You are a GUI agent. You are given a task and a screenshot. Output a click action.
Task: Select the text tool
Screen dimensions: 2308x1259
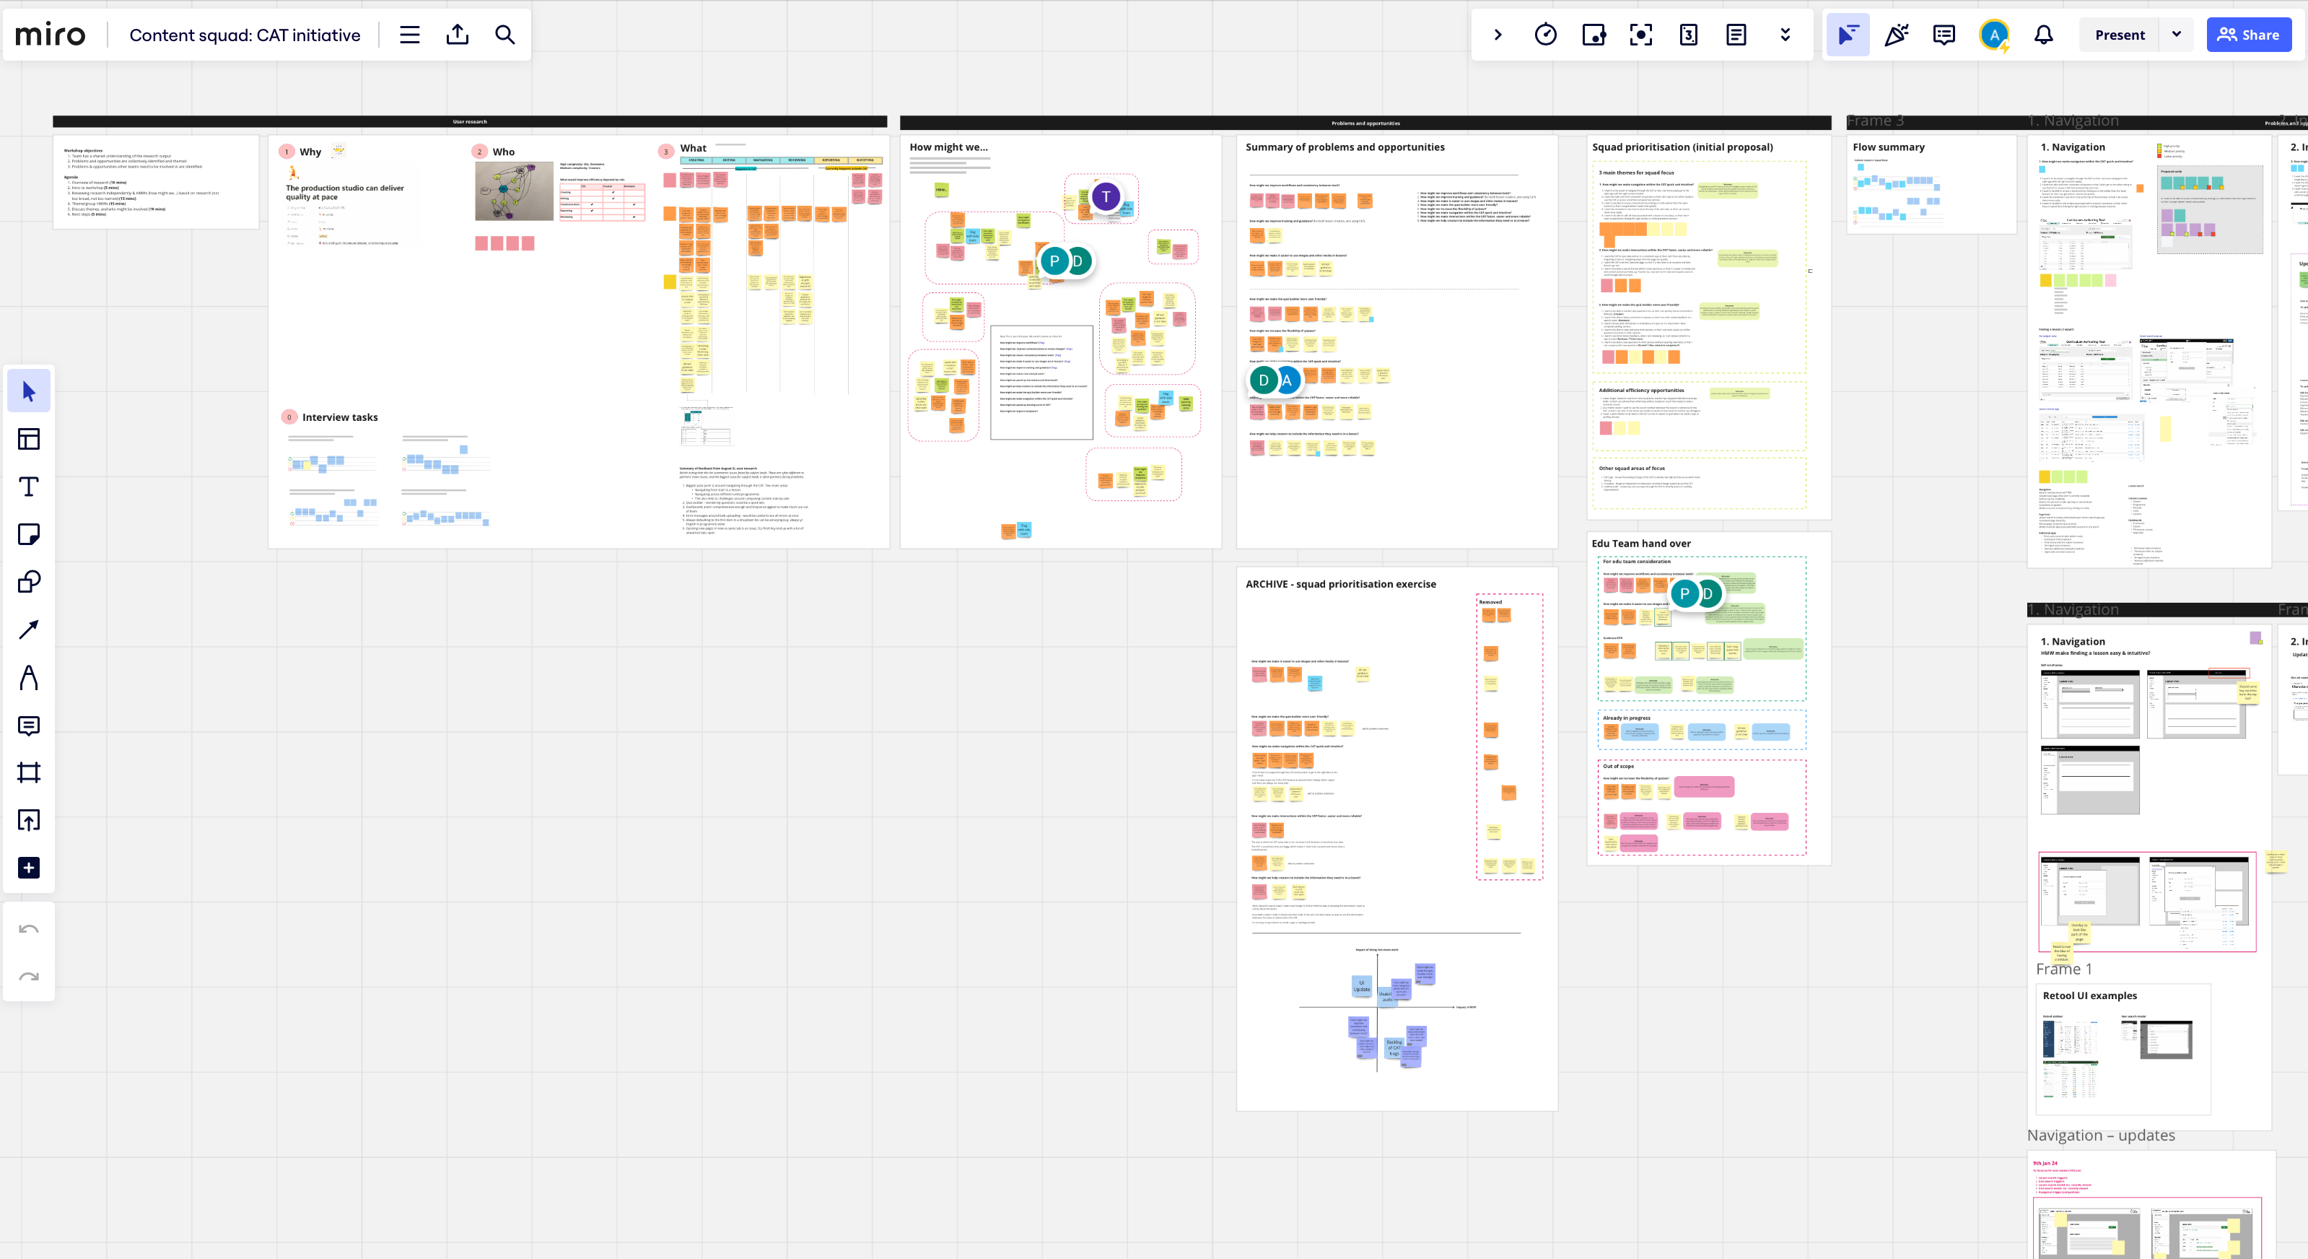coord(28,485)
